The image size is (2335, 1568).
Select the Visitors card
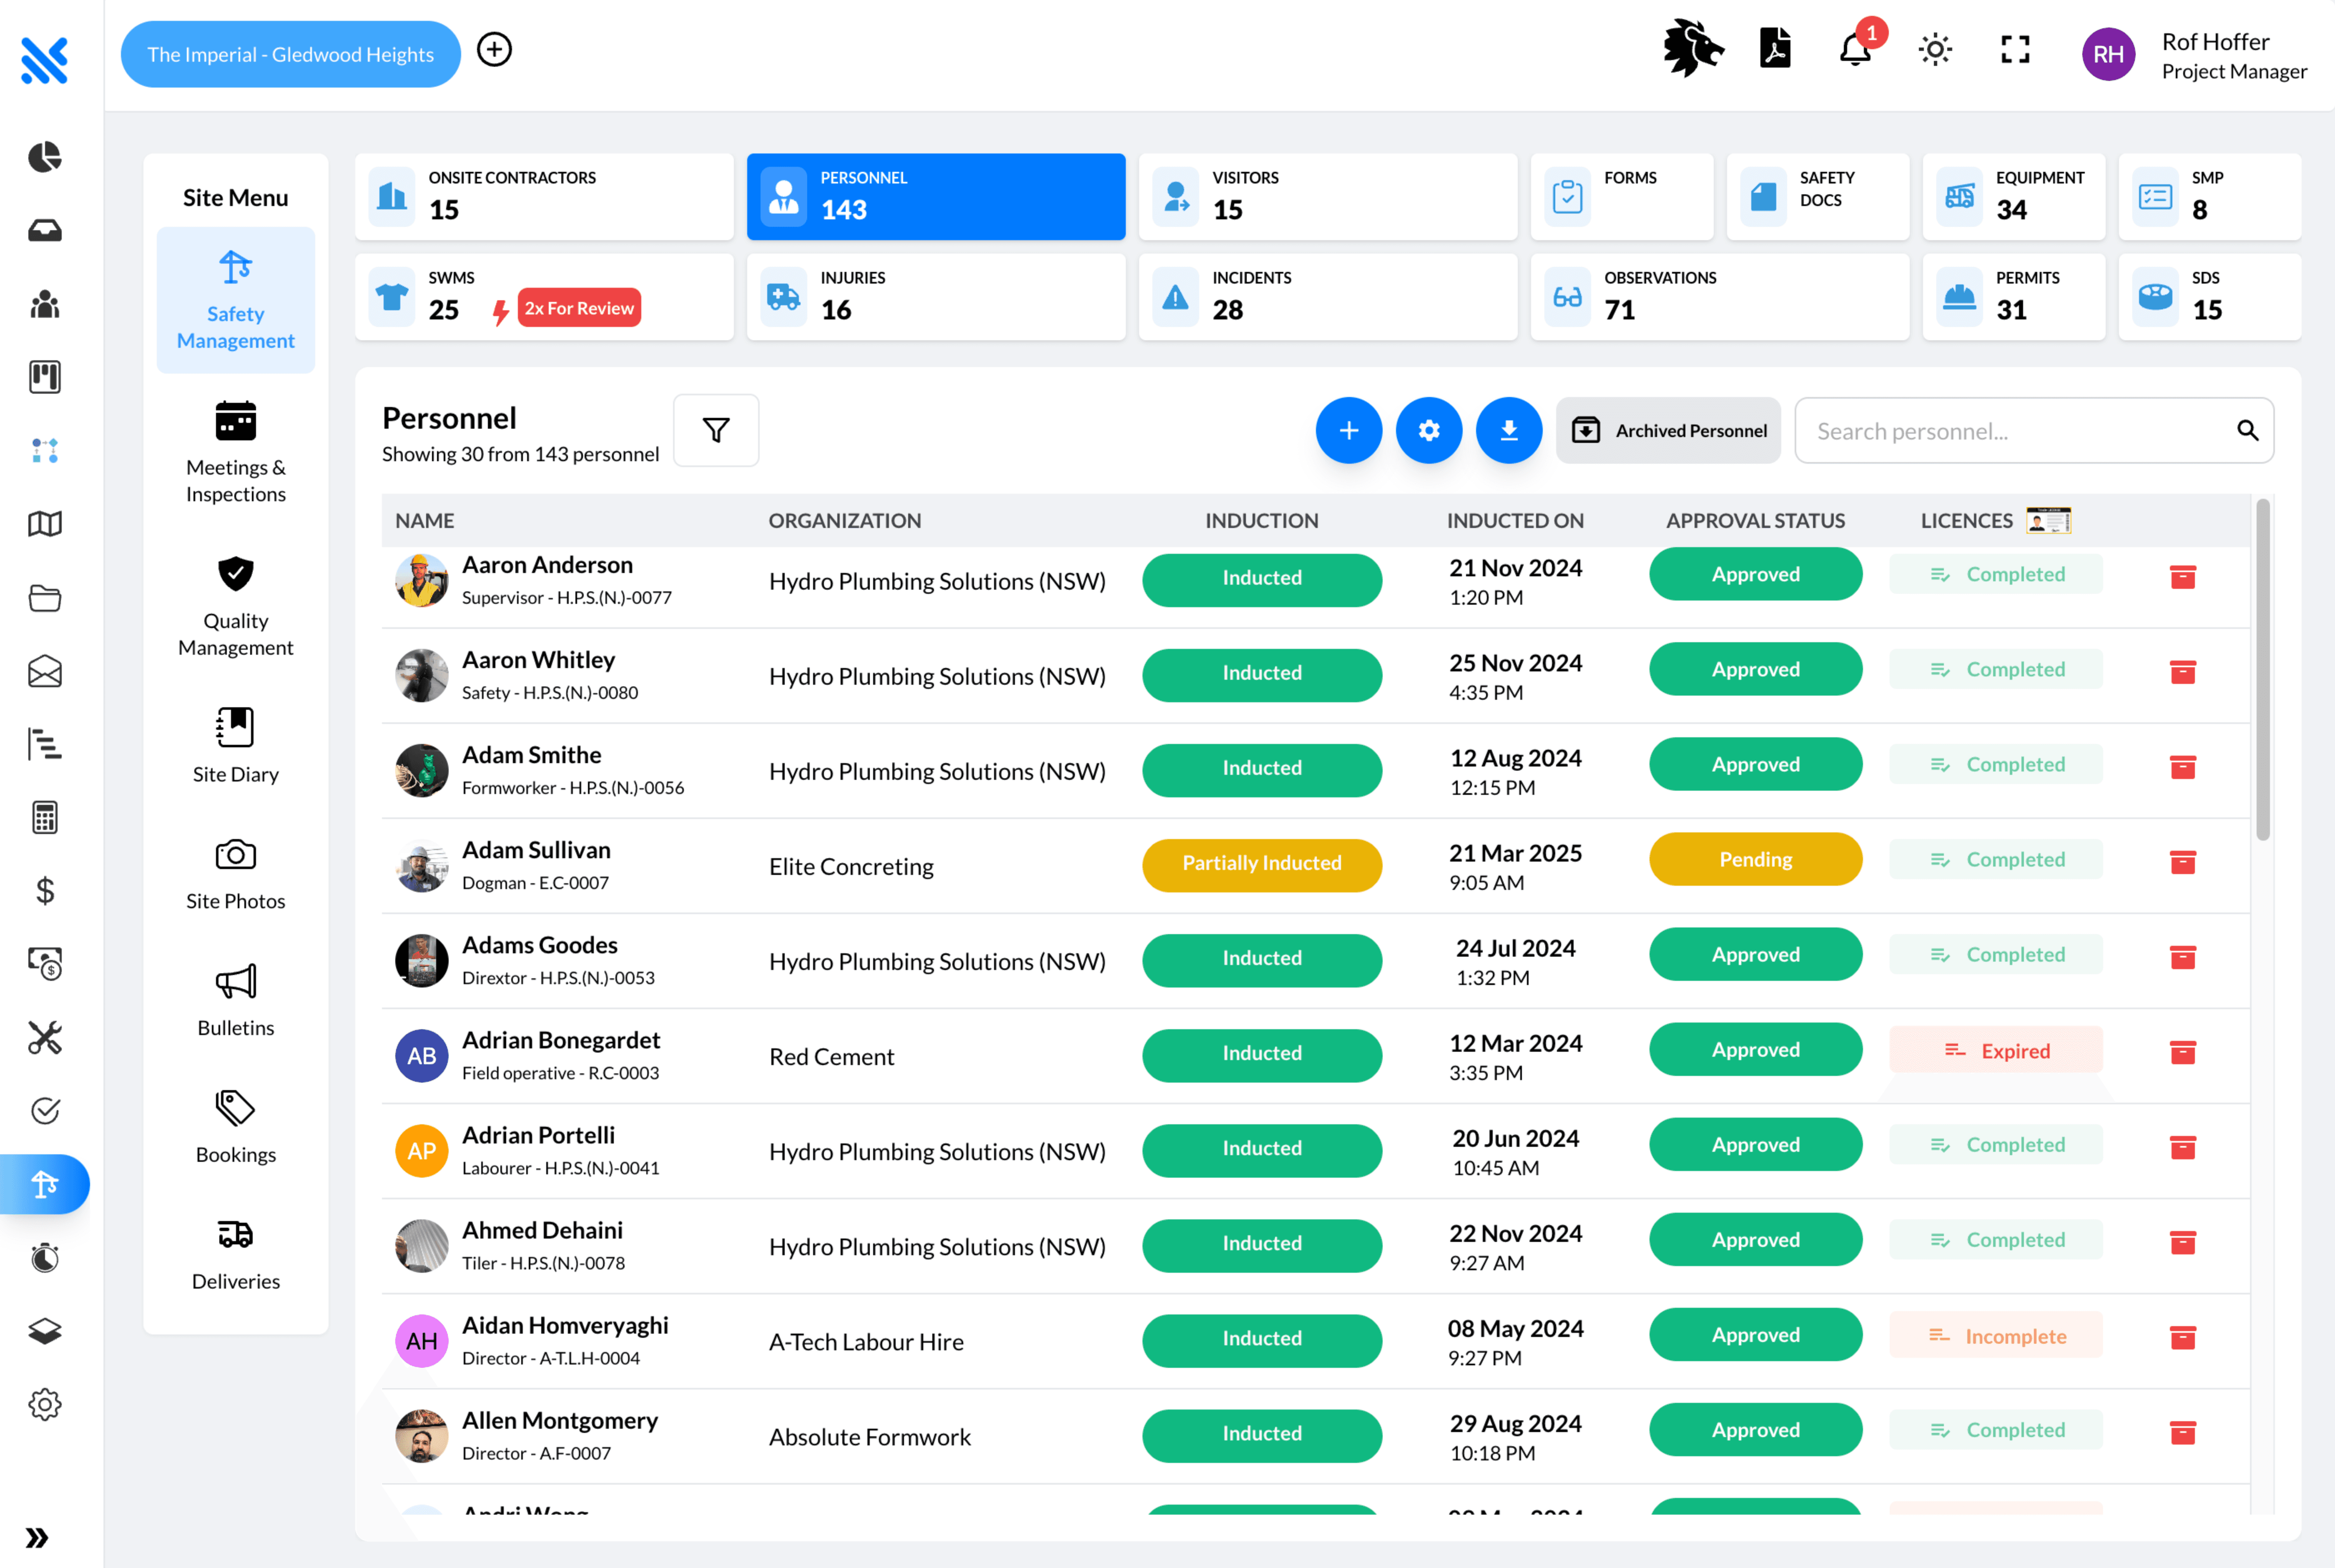1328,196
